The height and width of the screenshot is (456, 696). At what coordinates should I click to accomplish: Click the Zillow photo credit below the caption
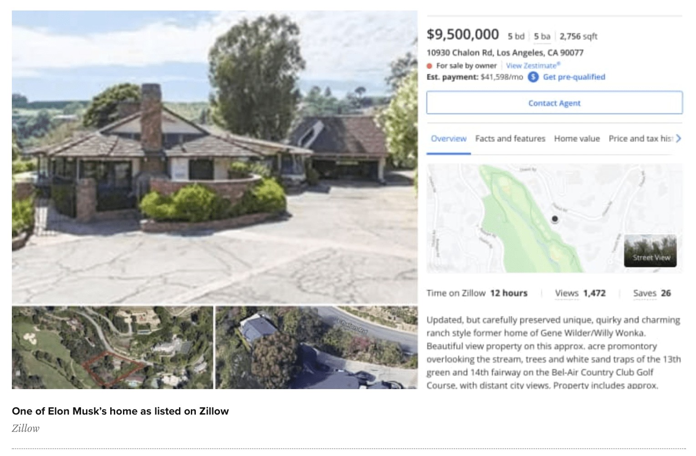coord(26,428)
